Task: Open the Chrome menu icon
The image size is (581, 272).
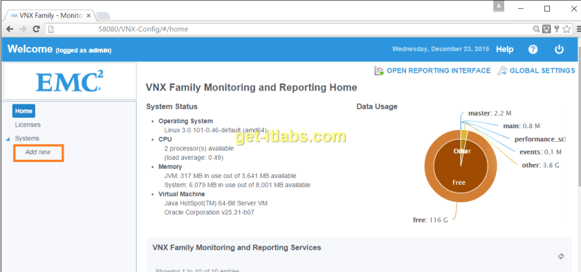Action: coord(579,29)
